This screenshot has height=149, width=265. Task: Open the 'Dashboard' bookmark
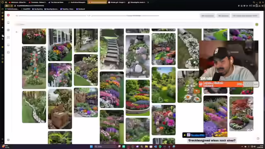tap(81, 9)
